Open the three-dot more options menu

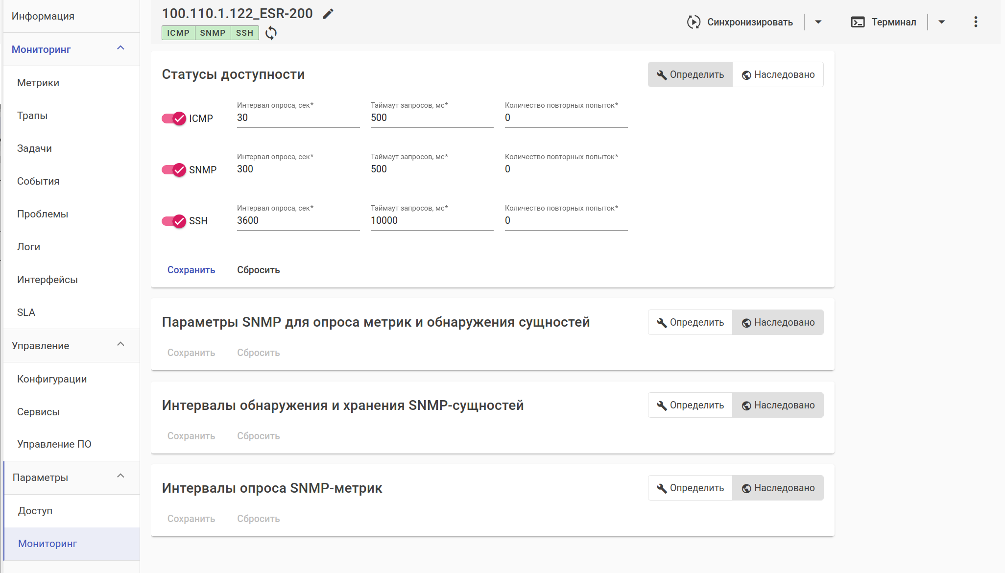pos(976,22)
